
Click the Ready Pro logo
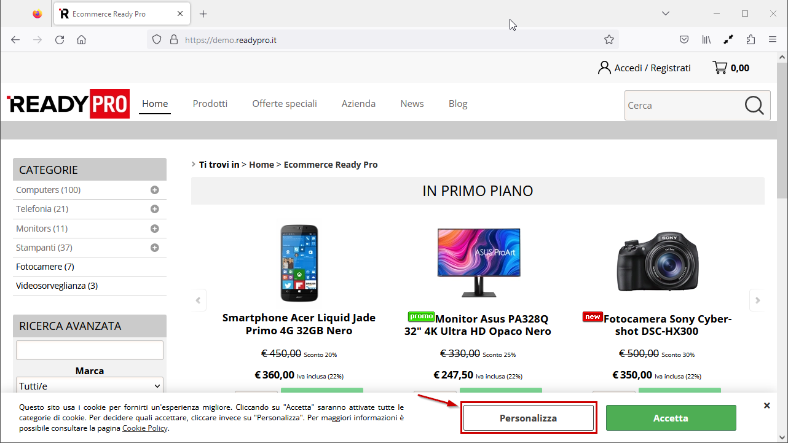68,104
